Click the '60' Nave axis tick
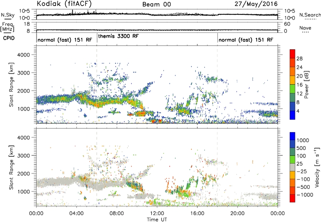 pos(287,24)
